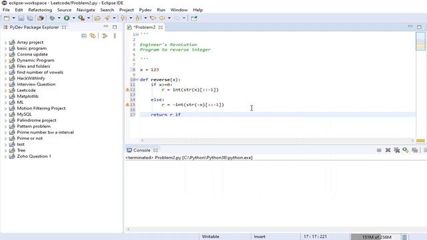Click the Display Selected Console icon
This screenshot has height=240, width=427.
point(415,150)
